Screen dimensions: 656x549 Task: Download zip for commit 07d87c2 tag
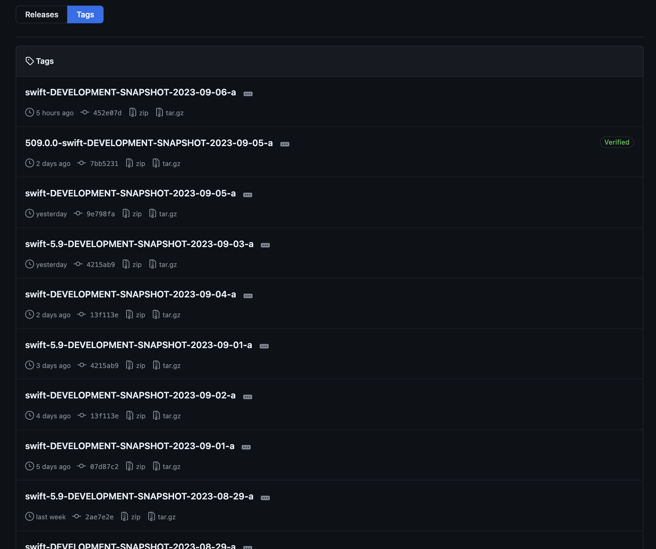point(135,466)
